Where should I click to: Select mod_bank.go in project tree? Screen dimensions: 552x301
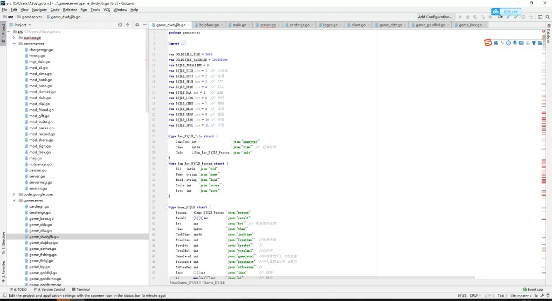(x=40, y=80)
